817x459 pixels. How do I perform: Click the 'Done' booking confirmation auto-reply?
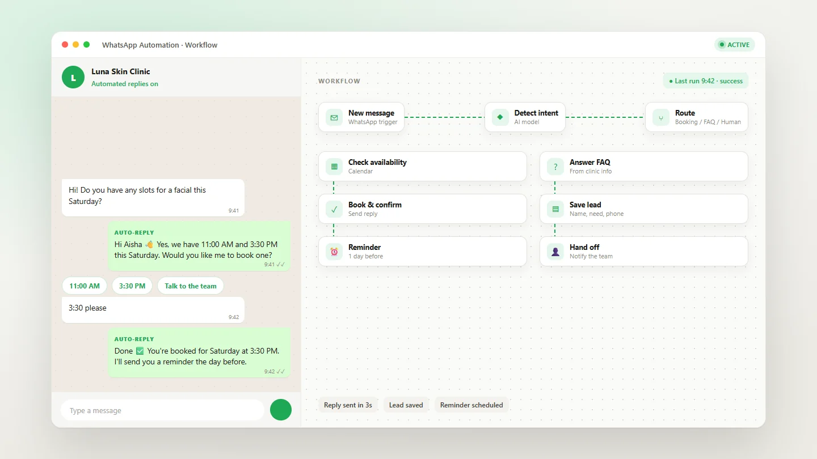(x=199, y=352)
